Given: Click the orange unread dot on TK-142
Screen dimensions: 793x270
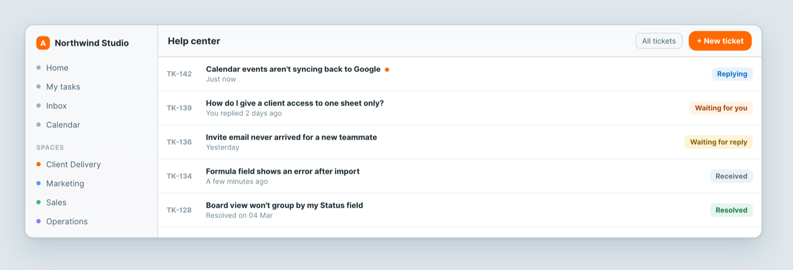Looking at the screenshot, I should (x=387, y=69).
